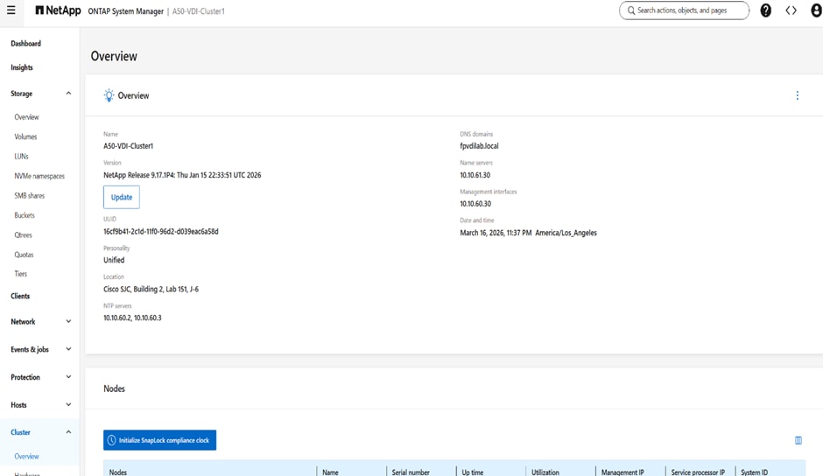823x476 pixels.
Task: Click the NetApp Release version text
Action: point(182,175)
